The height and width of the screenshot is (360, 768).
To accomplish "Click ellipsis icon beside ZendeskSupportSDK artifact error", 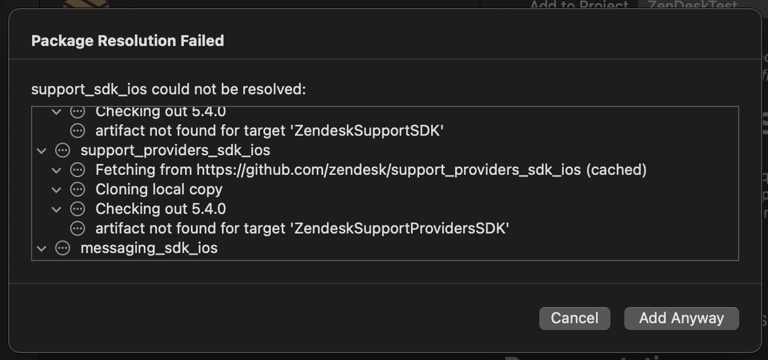I will click(77, 131).
